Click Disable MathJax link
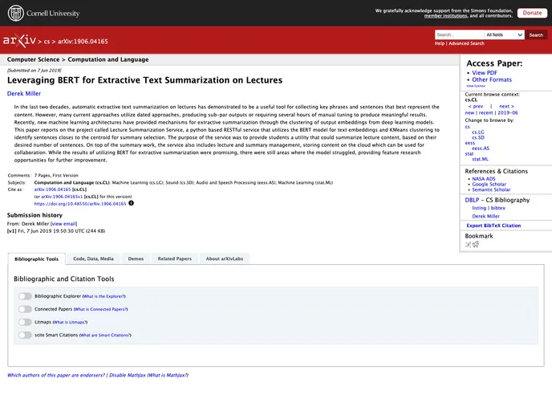552x411 pixels. (x=127, y=375)
